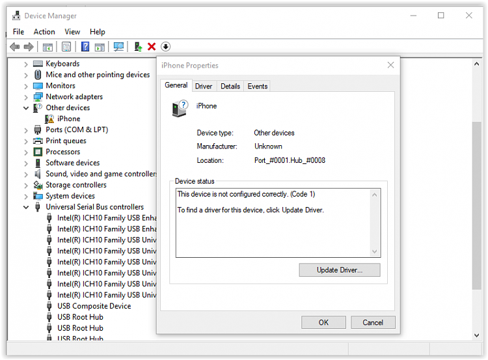
Task: Open the Properties toolbar icon
Action: [x=66, y=47]
